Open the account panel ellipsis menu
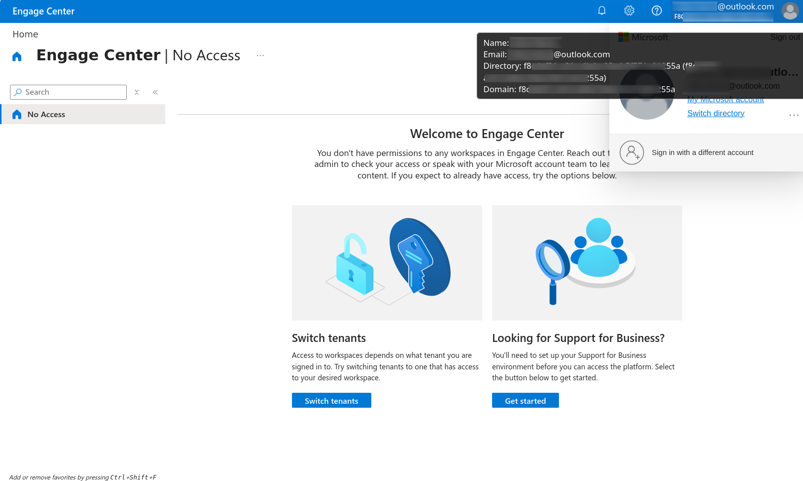 (794, 115)
